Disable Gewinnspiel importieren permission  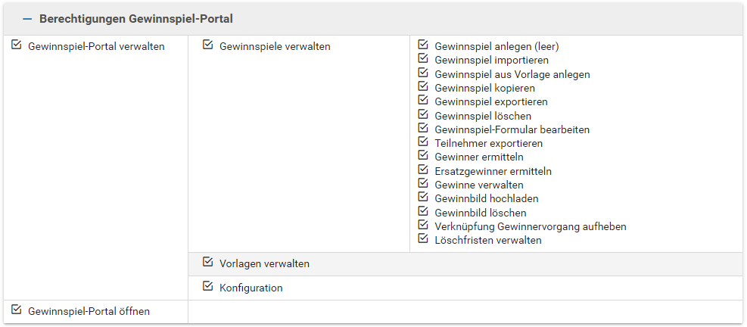(423, 59)
